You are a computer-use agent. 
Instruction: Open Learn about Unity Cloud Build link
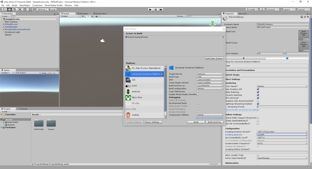pyautogui.click(x=209, y=118)
